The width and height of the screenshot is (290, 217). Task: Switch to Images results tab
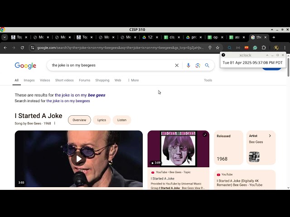pos(29,80)
